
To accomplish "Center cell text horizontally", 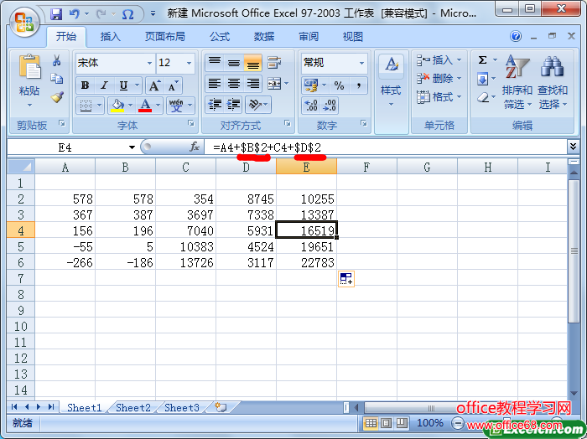I will 234,84.
